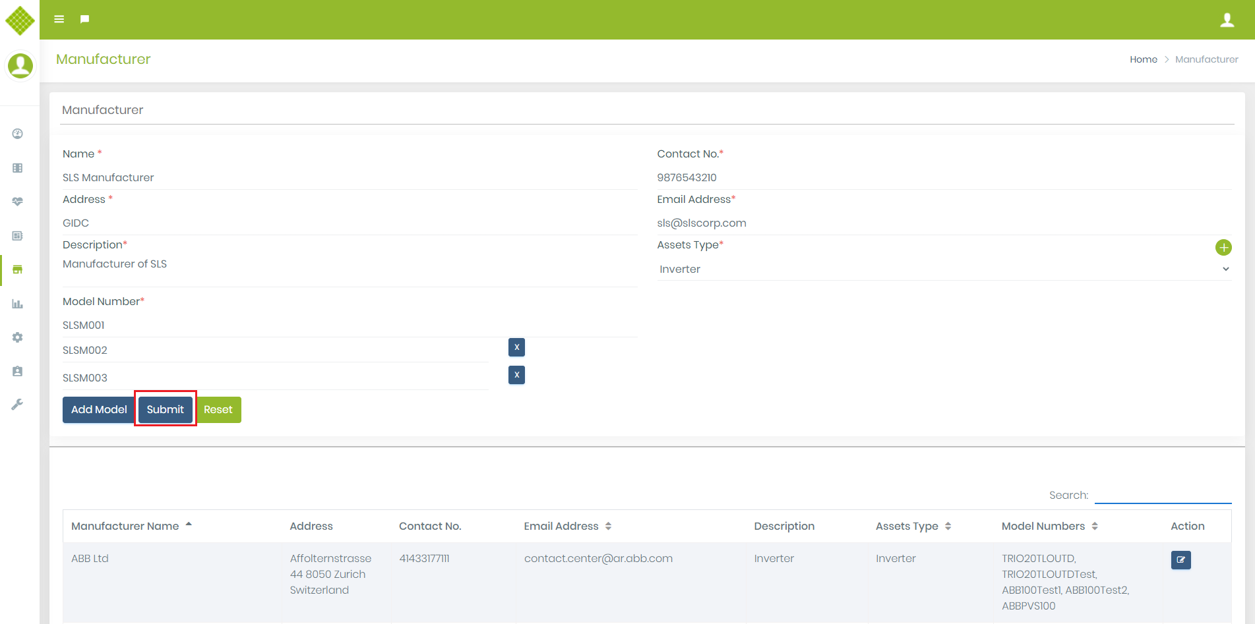Screen dimensions: 1255x624
Task: Click the heartbeat health icon in sidebar
Action: pos(18,202)
